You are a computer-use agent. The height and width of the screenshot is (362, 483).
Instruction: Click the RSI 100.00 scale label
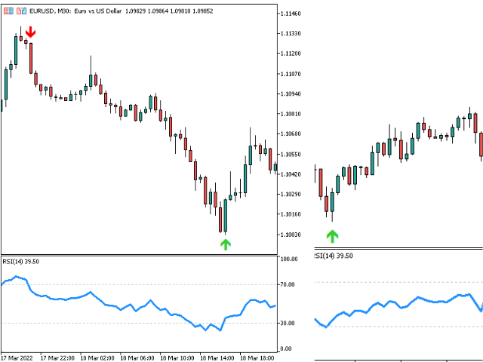290,259
